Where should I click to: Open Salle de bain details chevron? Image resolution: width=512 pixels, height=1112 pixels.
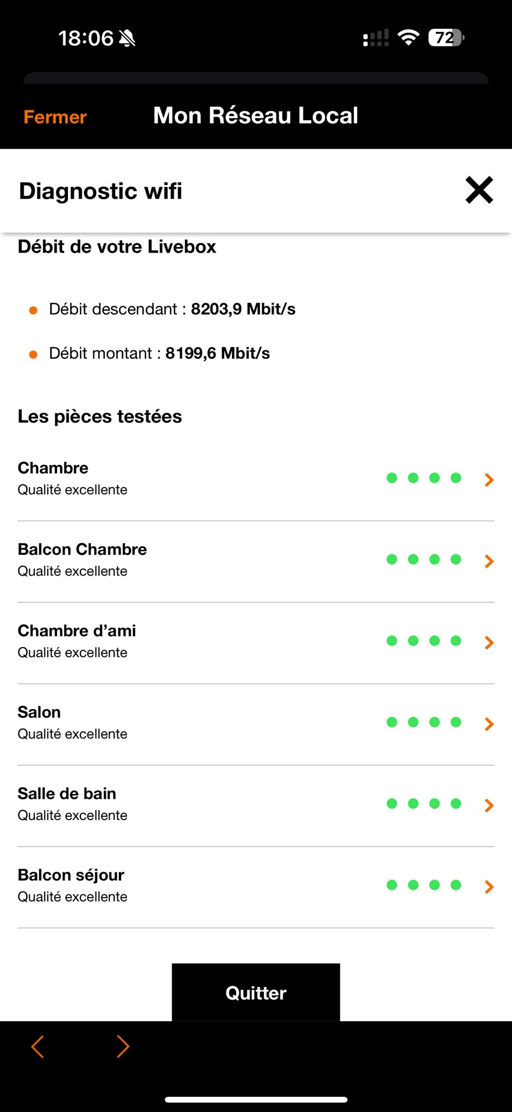[x=489, y=805]
